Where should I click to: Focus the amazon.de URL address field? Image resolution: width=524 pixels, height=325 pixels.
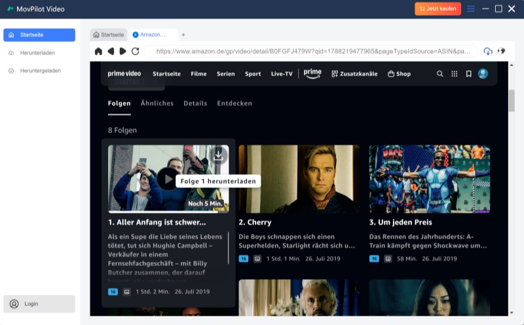(x=310, y=51)
